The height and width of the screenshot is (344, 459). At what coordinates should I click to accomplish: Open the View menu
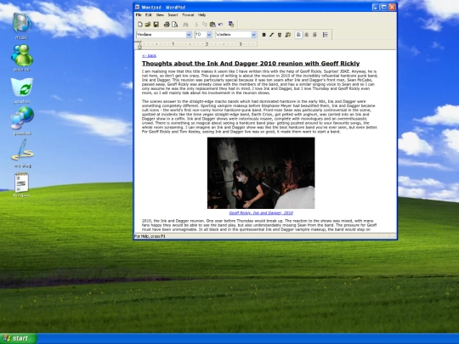160,15
